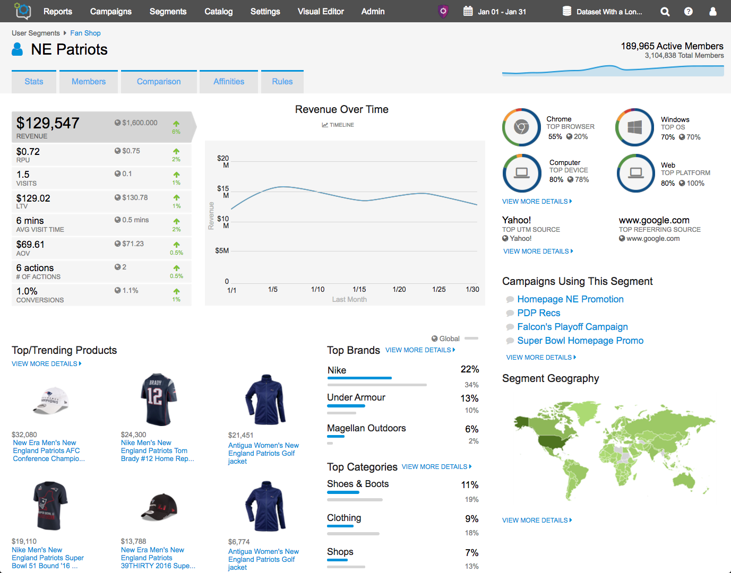731x573 pixels.
Task: Switch to the Members tab
Action: pyautogui.click(x=89, y=82)
